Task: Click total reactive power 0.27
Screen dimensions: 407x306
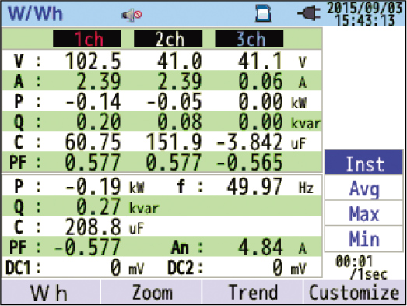Action: pos(99,206)
